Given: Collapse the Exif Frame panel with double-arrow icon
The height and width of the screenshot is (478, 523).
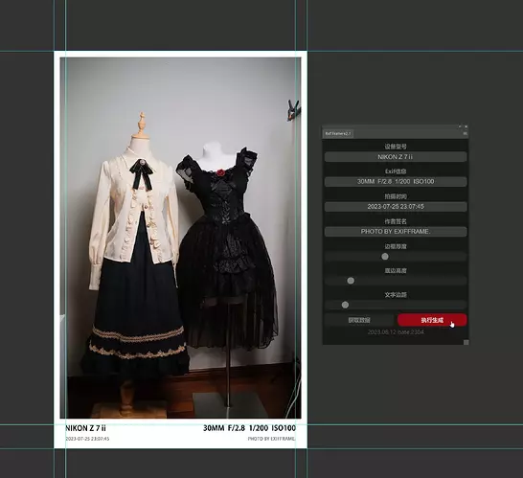Looking at the screenshot, I should [x=460, y=126].
